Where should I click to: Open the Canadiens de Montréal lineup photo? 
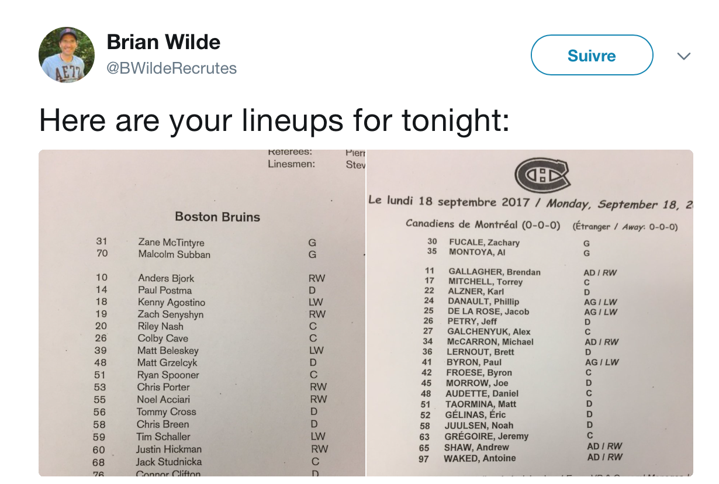(x=530, y=313)
